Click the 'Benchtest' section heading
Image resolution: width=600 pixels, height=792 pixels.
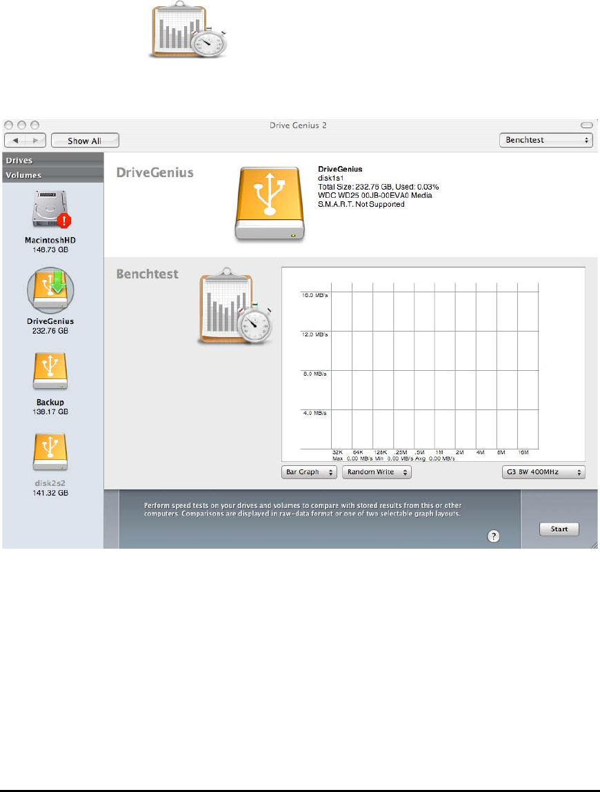click(x=147, y=274)
